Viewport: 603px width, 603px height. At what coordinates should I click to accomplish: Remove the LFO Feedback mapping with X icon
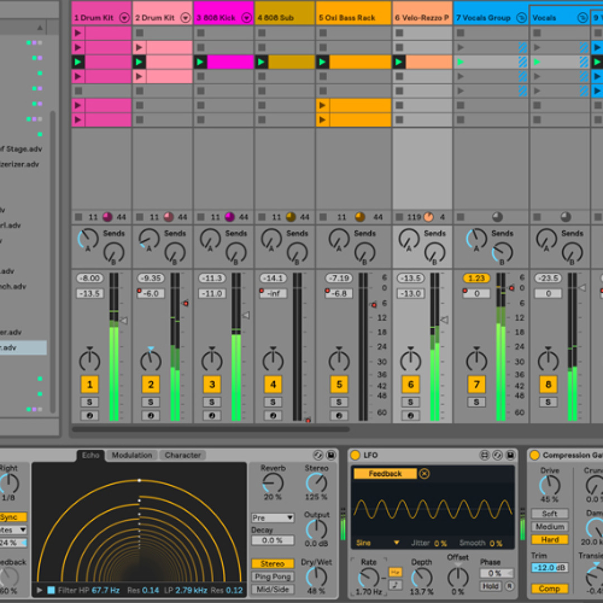tap(424, 473)
